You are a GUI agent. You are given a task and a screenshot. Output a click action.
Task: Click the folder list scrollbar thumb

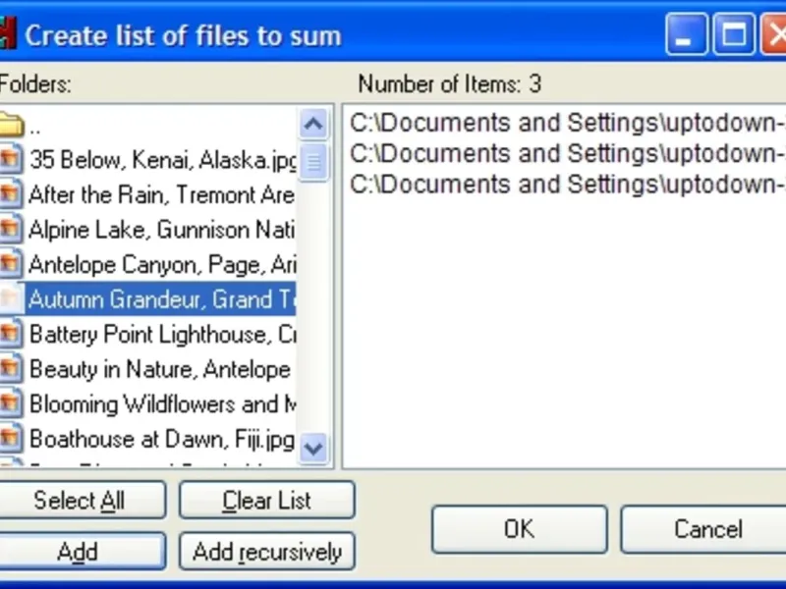tap(313, 160)
